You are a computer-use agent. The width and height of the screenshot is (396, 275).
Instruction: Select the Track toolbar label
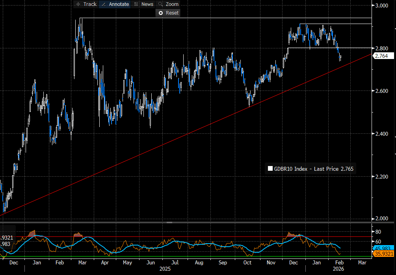point(90,4)
